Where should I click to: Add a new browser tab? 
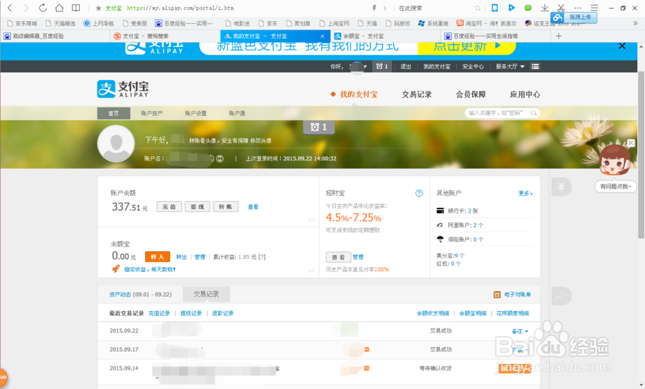click(x=559, y=36)
